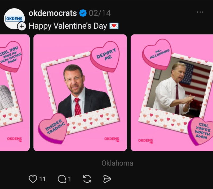Follow okdemocrats via the plus badge on avatar

point(22,26)
